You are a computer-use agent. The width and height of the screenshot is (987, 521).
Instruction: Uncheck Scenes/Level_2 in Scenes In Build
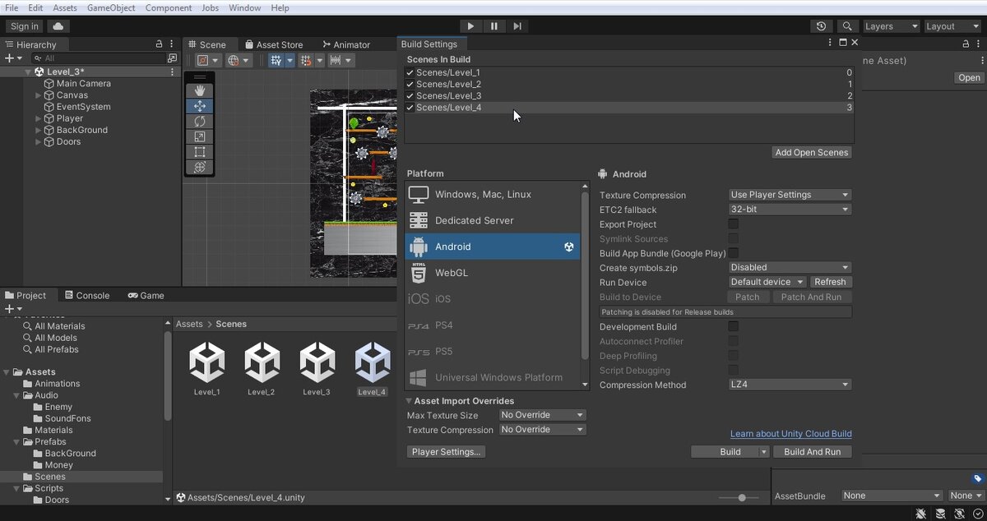click(x=410, y=85)
